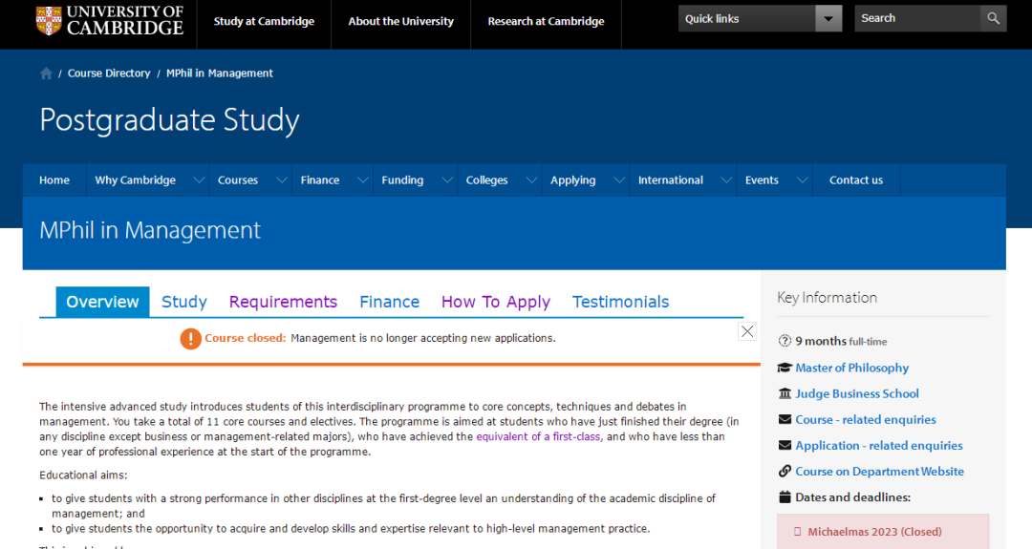The image size is (1032, 549).
Task: Go to Home in navigation bar
Action: point(54,180)
